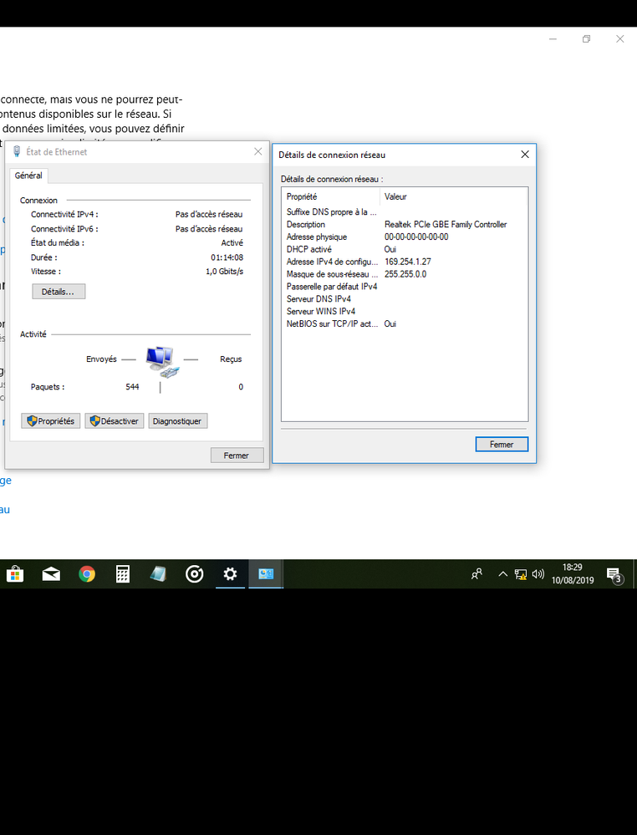The height and width of the screenshot is (835, 637).
Task: Click the network status tray icon
Action: click(521, 574)
